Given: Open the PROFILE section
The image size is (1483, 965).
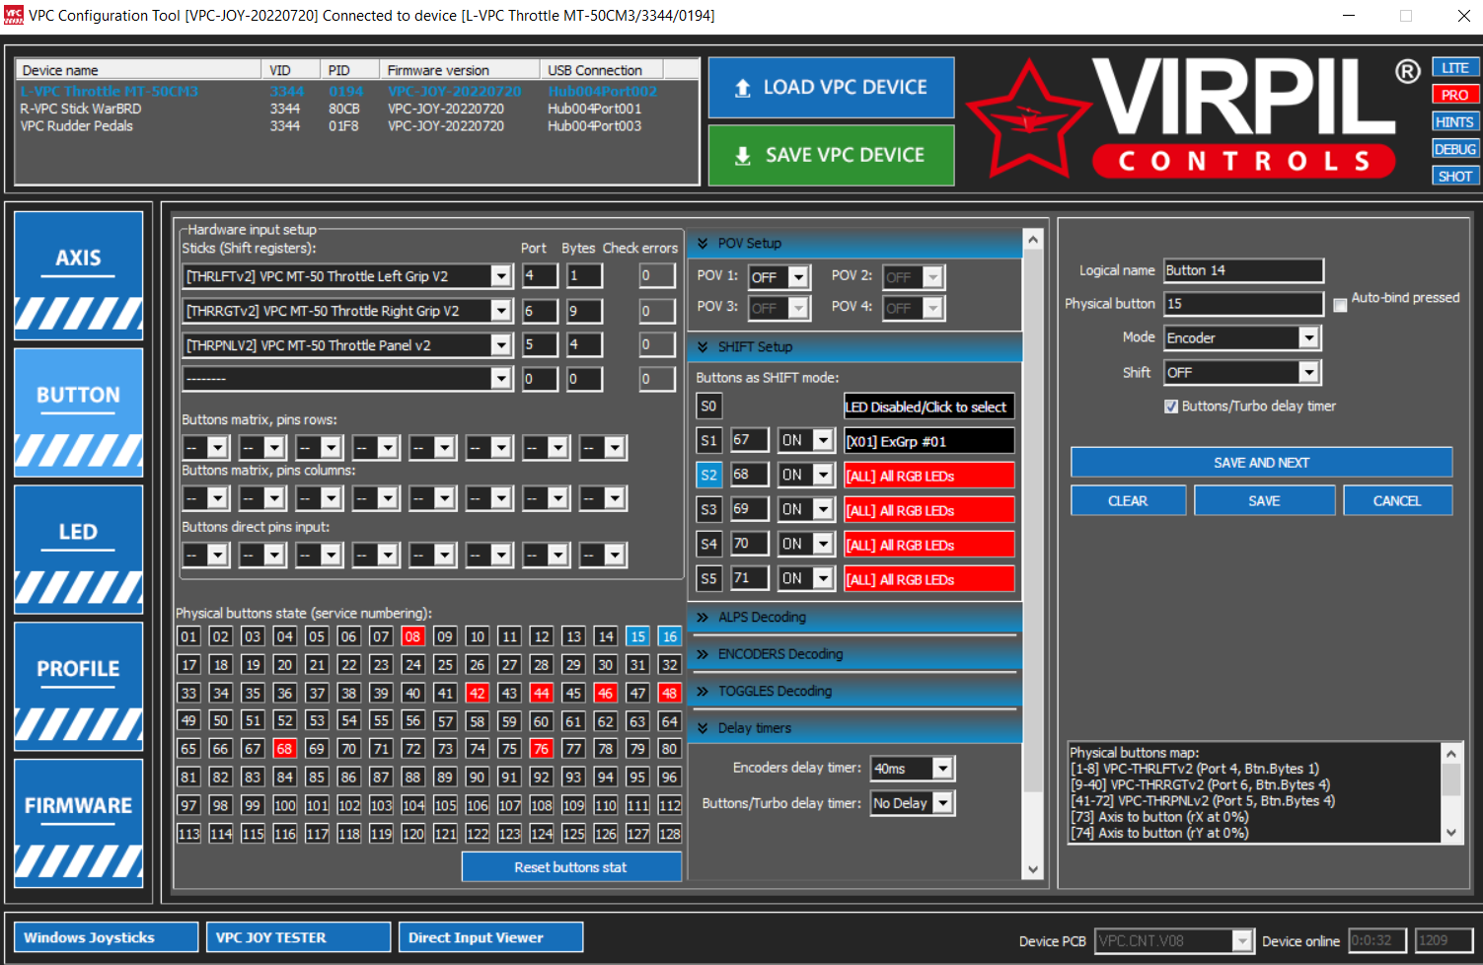Looking at the screenshot, I should coord(79,687).
